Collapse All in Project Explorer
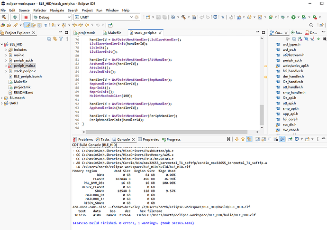 tap(49, 39)
